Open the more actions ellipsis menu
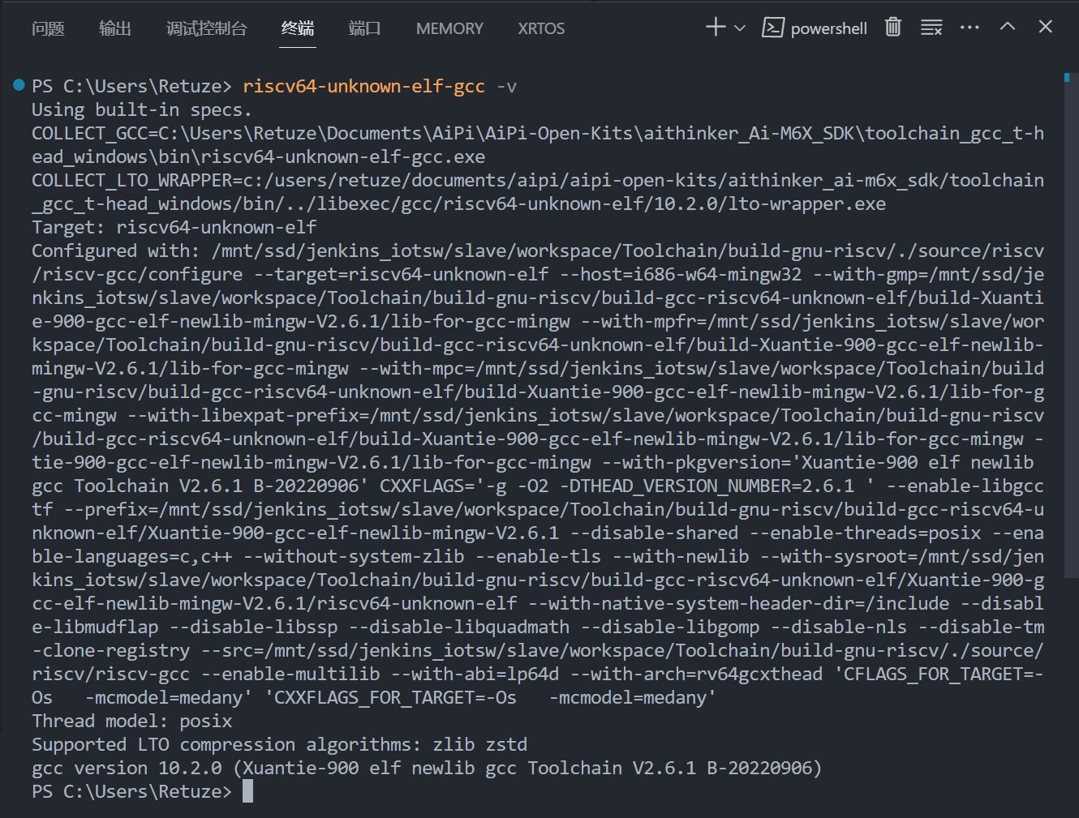The height and width of the screenshot is (818, 1079). click(969, 28)
